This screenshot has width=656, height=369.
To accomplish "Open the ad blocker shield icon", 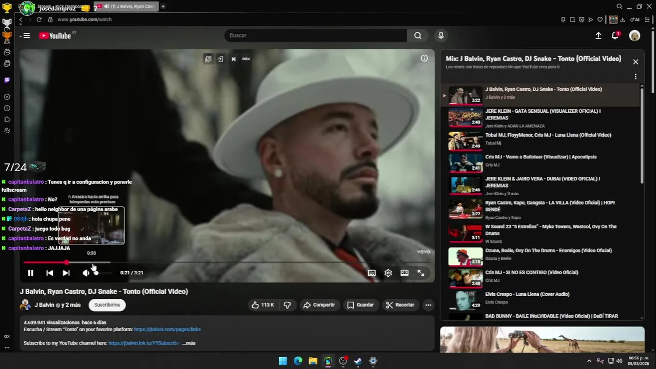I will 582,19.
